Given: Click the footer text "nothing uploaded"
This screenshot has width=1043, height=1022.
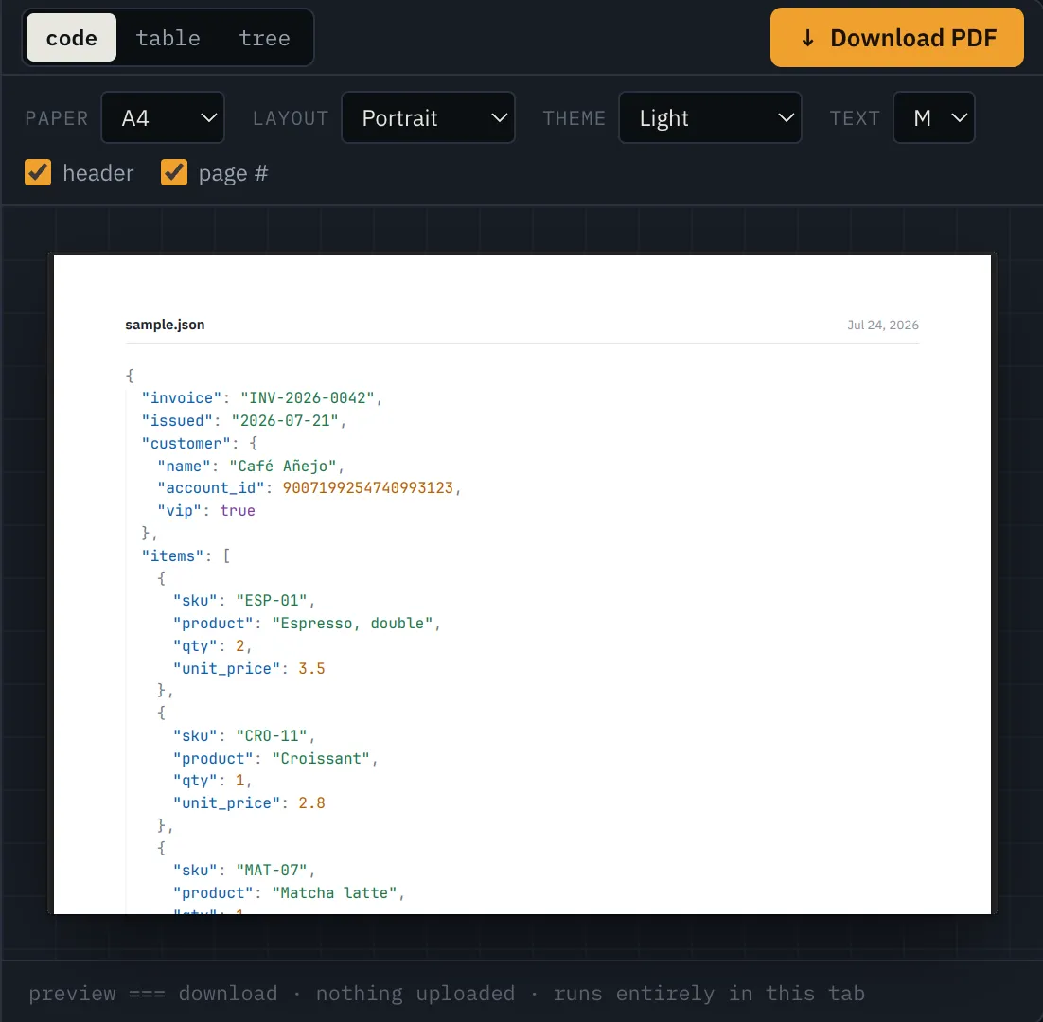Looking at the screenshot, I should (x=415, y=994).
